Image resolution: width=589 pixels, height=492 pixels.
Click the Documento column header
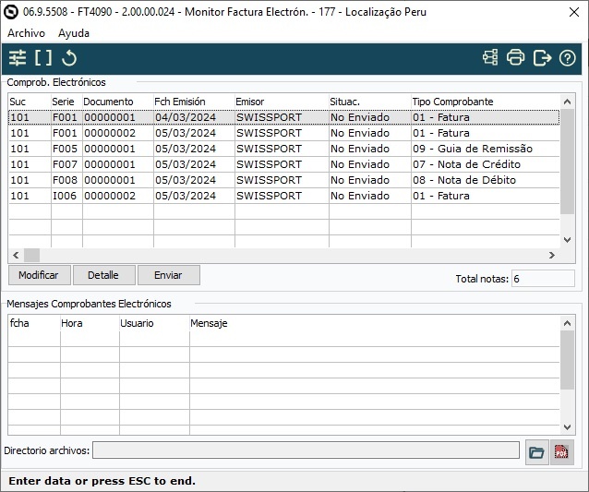tap(117, 102)
